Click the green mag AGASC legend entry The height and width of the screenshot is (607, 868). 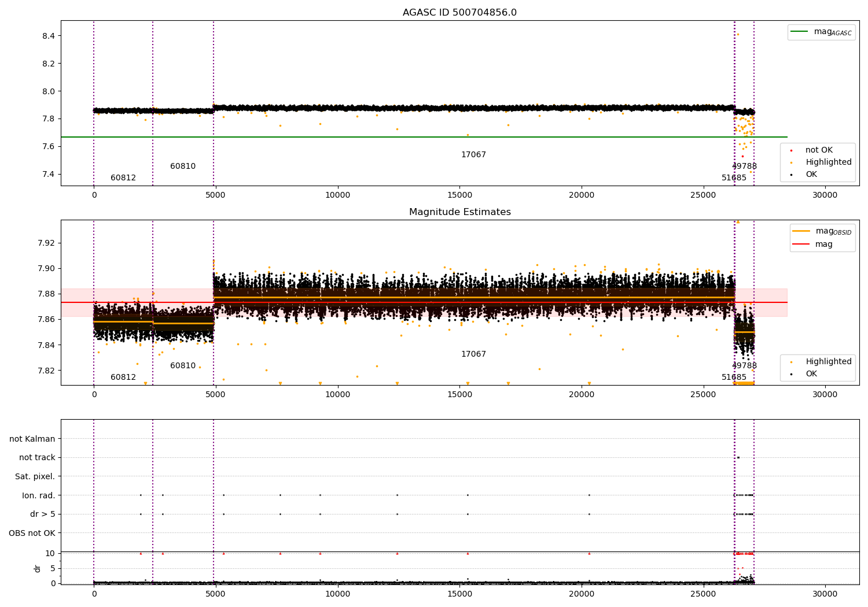(821, 32)
